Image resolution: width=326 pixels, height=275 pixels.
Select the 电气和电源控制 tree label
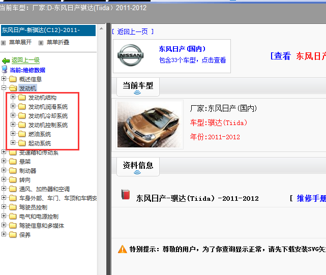tap(39, 217)
